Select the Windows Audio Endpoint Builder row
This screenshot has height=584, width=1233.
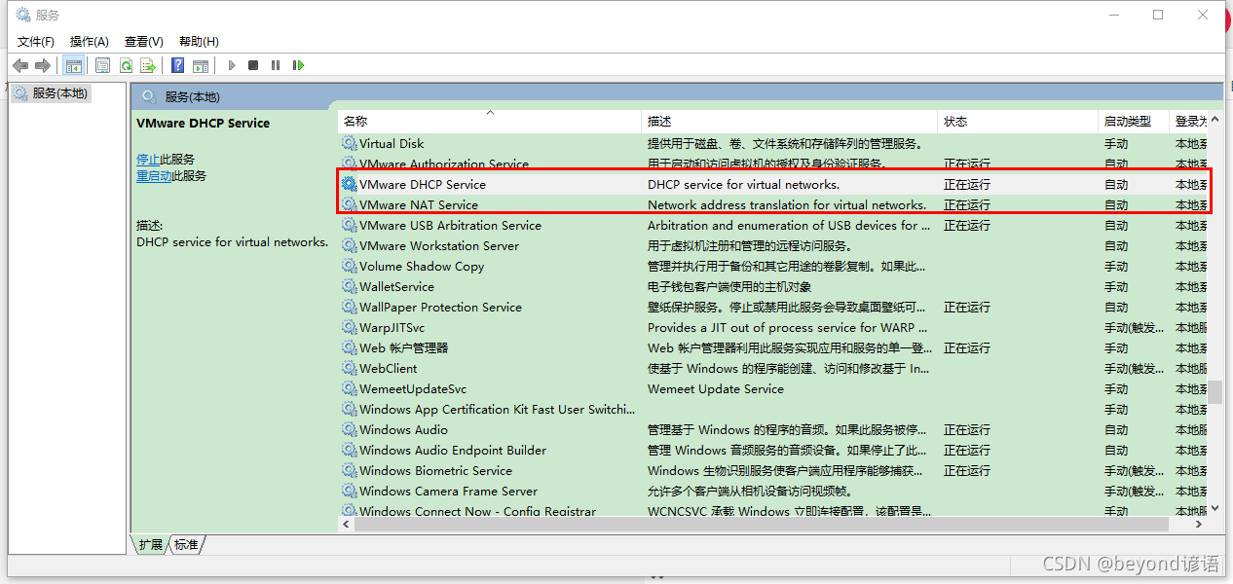[x=774, y=450]
